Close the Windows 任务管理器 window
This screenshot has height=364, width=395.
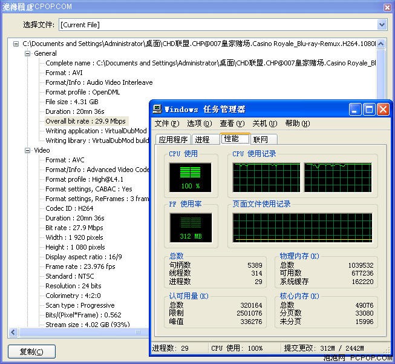click(x=383, y=110)
